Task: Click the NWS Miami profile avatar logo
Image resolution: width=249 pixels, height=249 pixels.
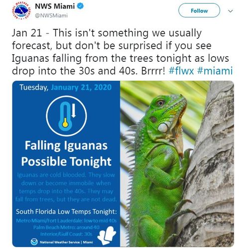Action: [x=21, y=11]
